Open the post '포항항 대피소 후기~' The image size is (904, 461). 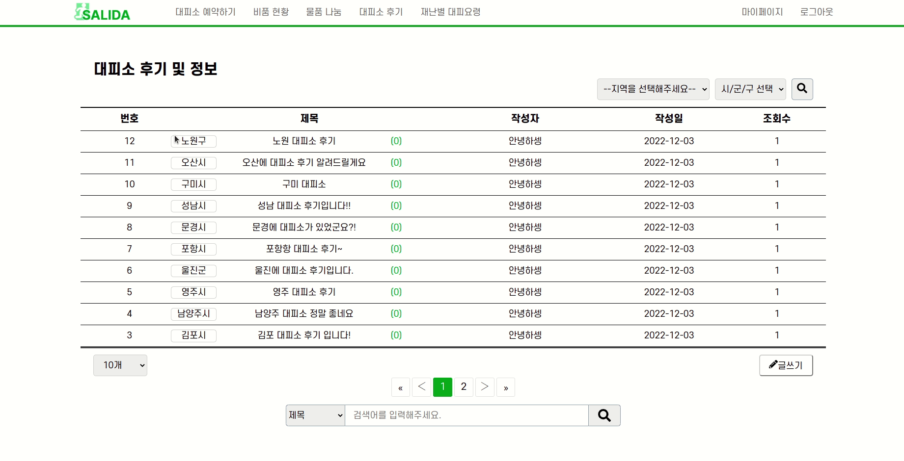tap(304, 249)
